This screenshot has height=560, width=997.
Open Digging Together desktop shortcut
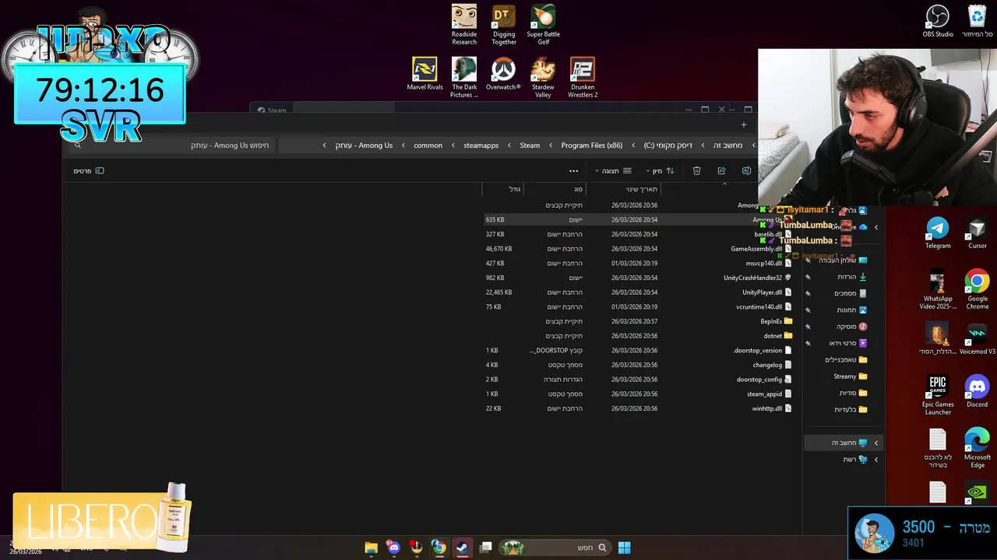coord(504,25)
